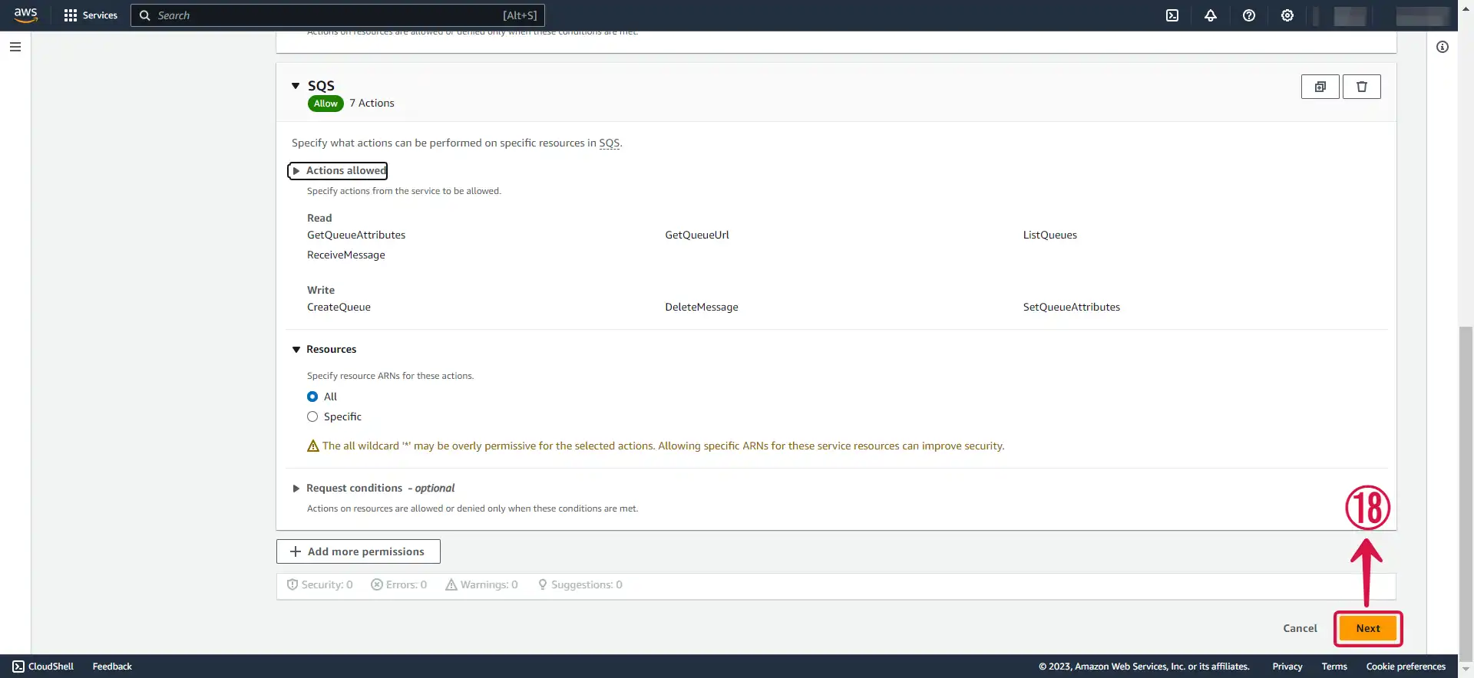This screenshot has width=1474, height=678.
Task: Click Add more permissions button
Action: [359, 551]
